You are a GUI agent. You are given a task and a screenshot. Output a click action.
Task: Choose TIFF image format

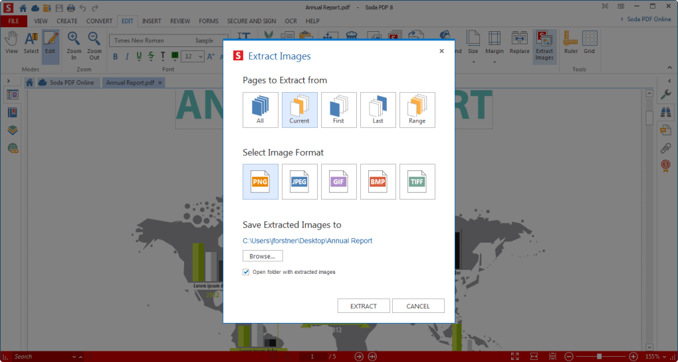[x=417, y=182]
